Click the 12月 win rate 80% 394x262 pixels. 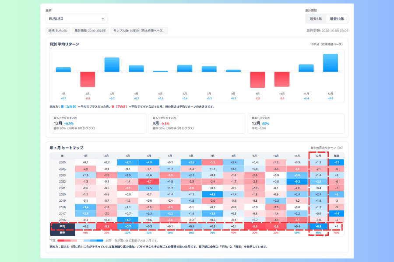pos(318,233)
